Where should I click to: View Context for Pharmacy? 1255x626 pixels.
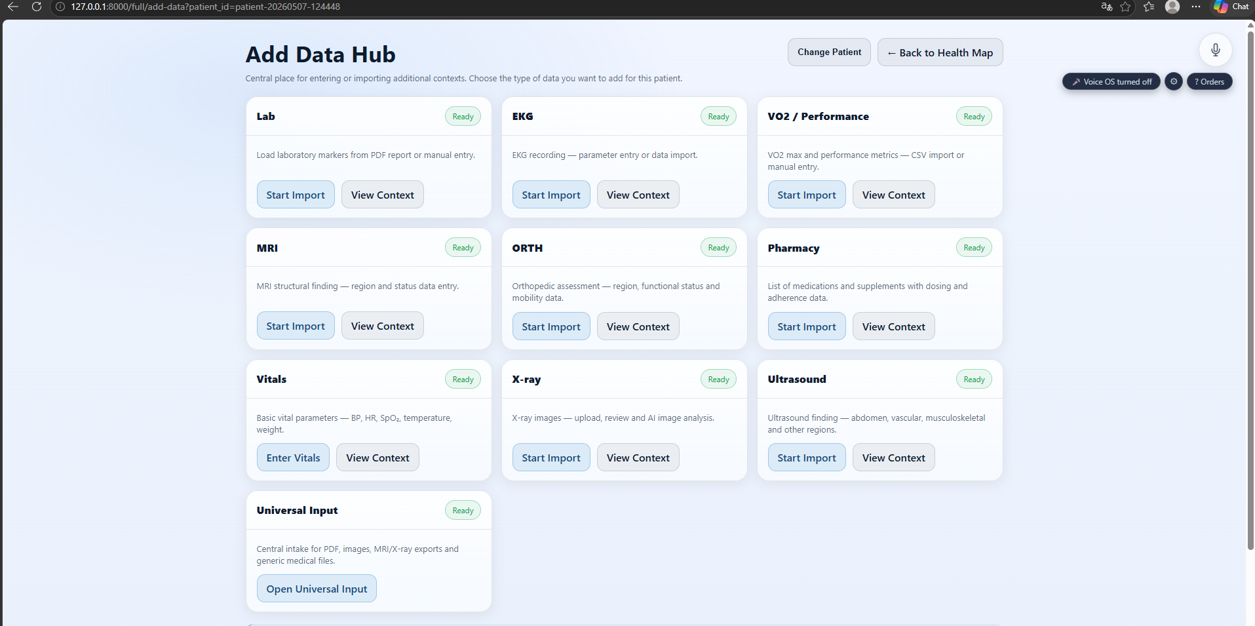tap(894, 326)
